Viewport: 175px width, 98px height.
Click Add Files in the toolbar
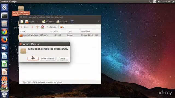[x=48, y=22]
